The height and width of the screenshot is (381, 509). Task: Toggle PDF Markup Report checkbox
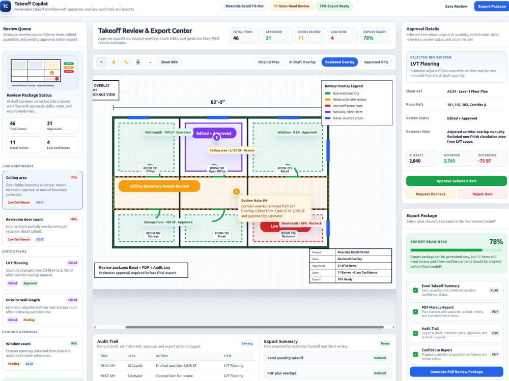click(x=415, y=312)
